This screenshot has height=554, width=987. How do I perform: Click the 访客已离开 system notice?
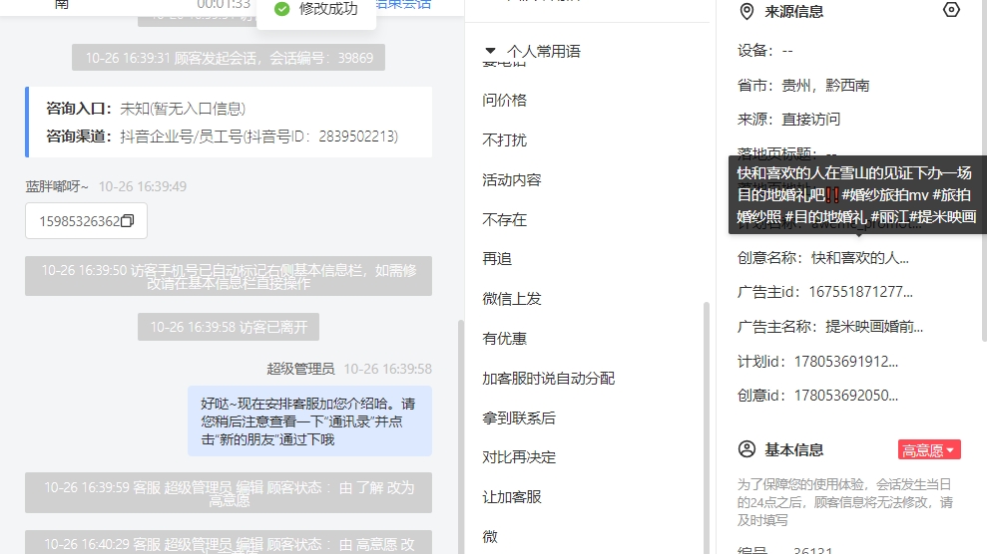coord(229,327)
